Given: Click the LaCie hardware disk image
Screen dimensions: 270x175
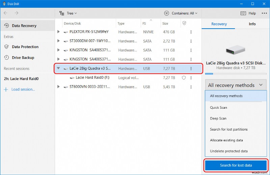Looking at the screenshot, I should (x=235, y=50).
